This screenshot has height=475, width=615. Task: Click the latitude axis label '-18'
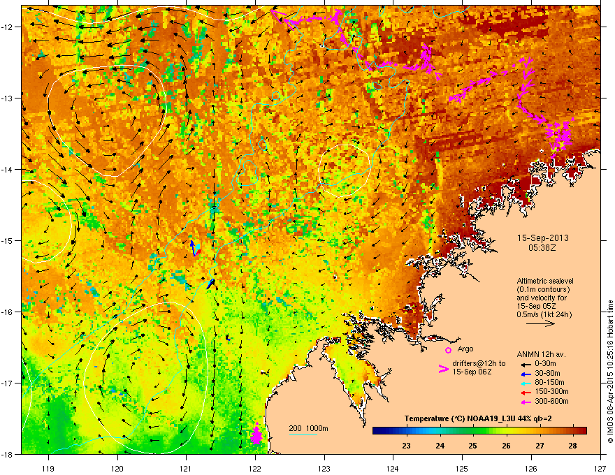point(8,454)
